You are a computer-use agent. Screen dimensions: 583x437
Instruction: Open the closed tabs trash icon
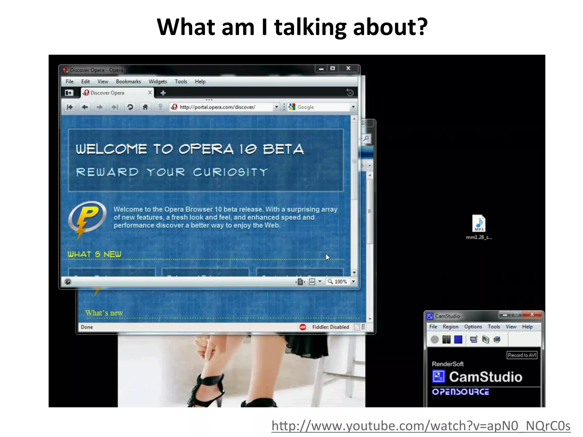350,92
